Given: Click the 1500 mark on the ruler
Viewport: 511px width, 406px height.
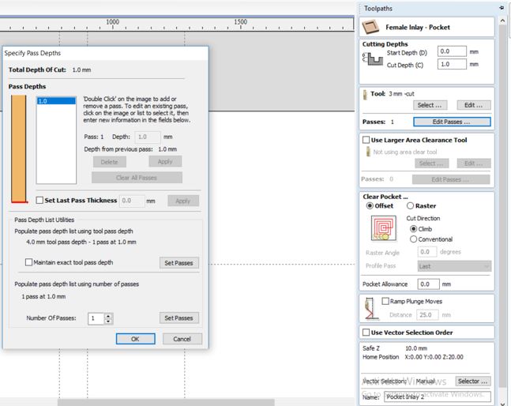Looking at the screenshot, I should click(x=241, y=22).
